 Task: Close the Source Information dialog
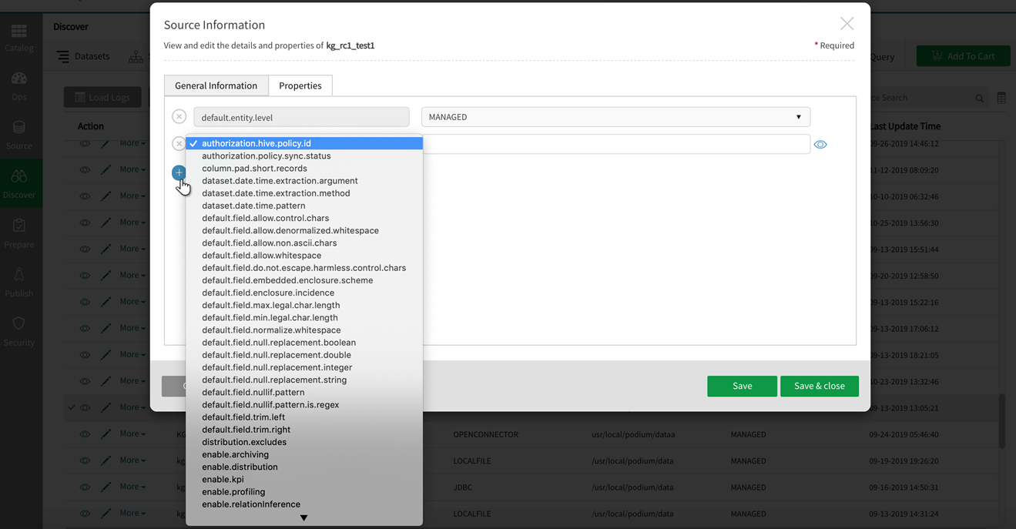click(x=847, y=24)
